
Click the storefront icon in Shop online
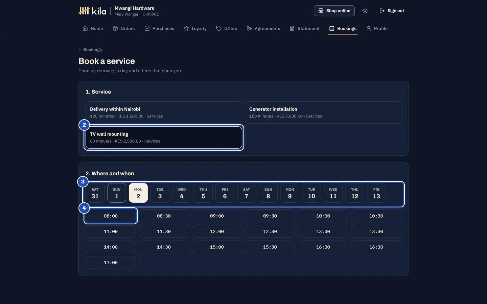pos(321,11)
